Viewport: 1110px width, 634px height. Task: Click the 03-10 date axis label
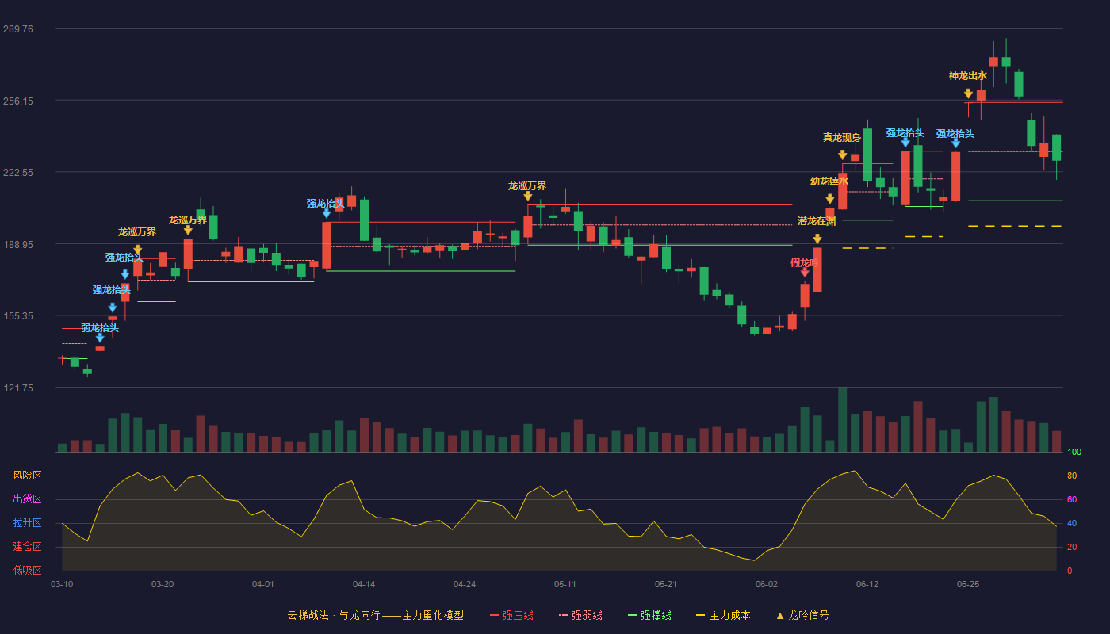coord(62,584)
